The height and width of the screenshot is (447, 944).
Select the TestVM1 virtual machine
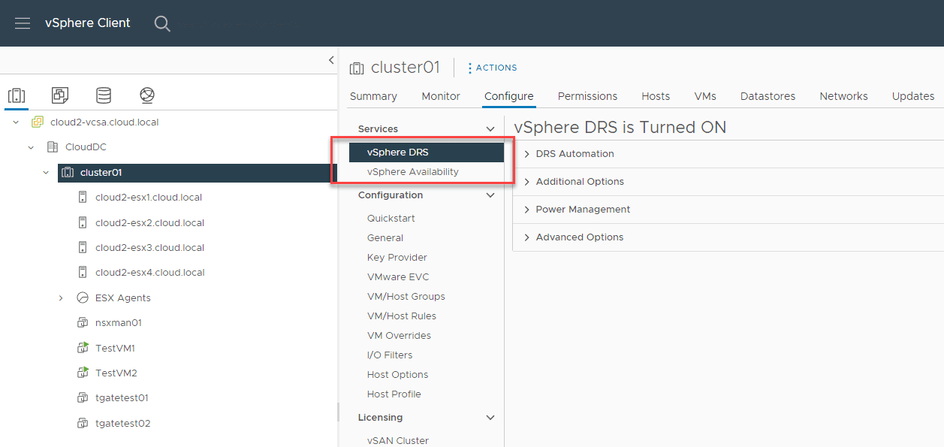(x=115, y=348)
